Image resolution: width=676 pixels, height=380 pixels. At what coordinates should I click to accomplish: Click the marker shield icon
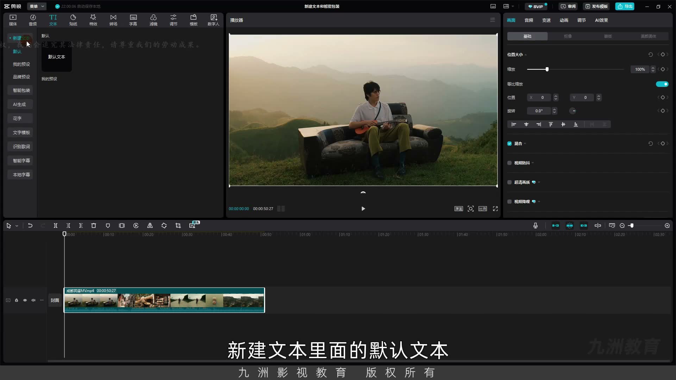coord(108,226)
